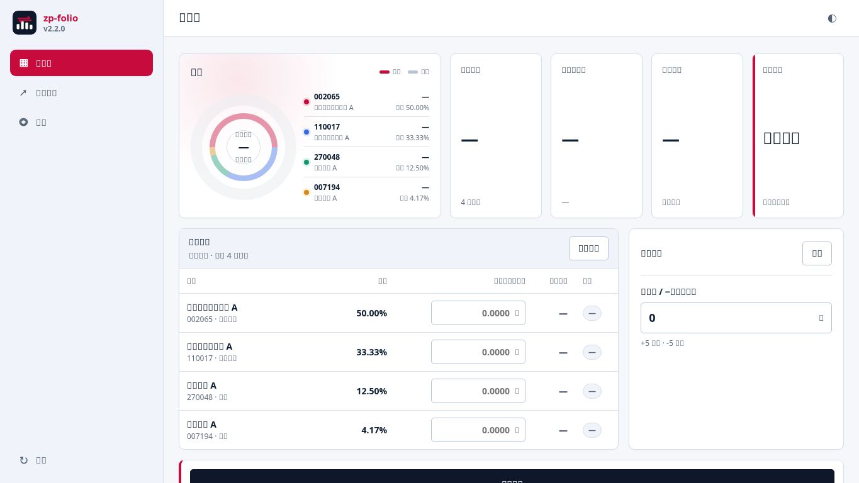The image size is (859, 483).
Task: Click the orange dot beside legend entry 007194
Action: coord(306,192)
